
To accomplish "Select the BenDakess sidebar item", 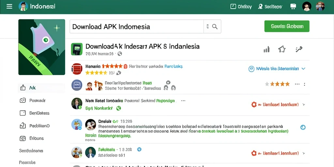I will pos(34,113).
